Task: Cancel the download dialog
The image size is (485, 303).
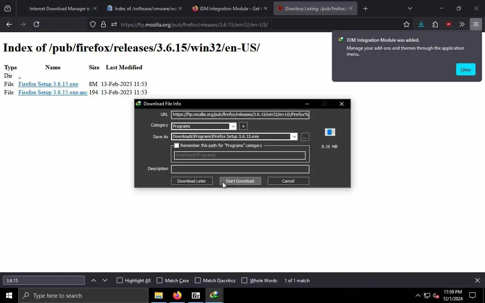Action: 288,181
